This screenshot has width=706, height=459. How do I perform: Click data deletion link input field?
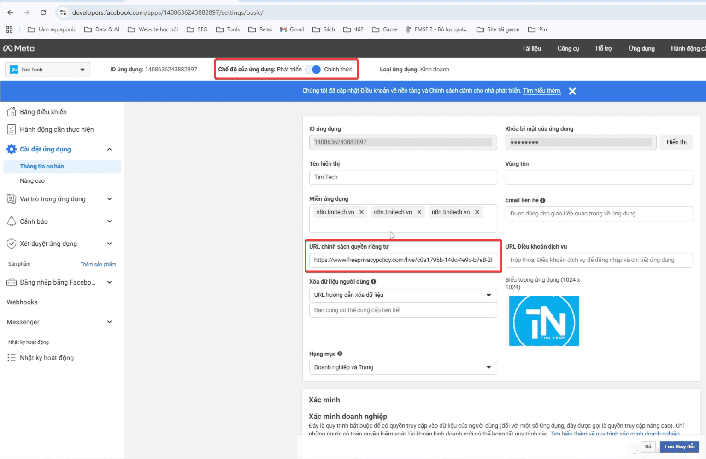[x=403, y=310]
